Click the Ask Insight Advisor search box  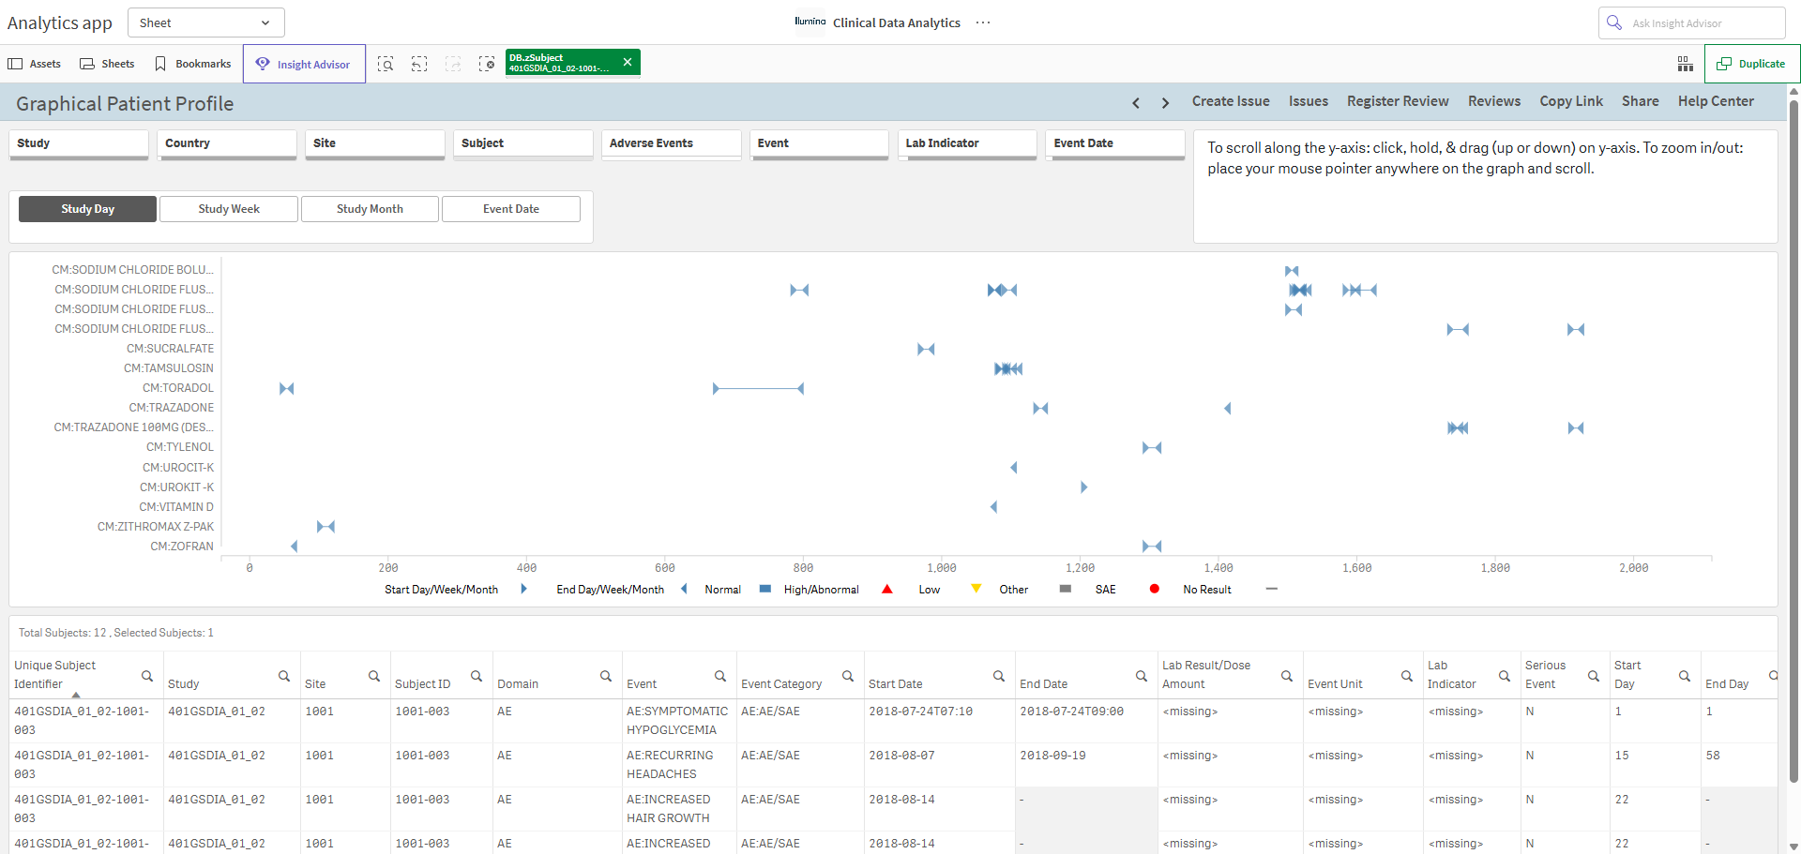click(1691, 22)
